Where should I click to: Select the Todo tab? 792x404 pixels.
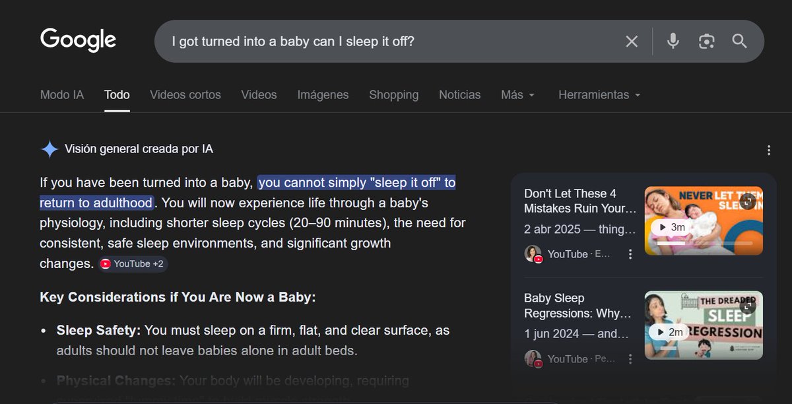(117, 94)
